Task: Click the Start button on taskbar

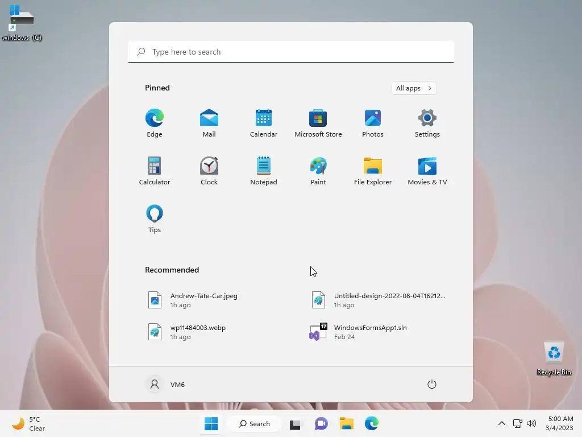Action: click(x=211, y=423)
